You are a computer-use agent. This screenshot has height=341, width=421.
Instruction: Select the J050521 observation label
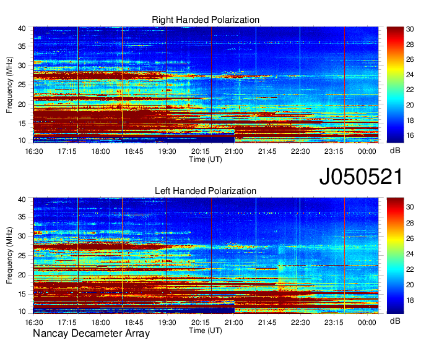click(x=361, y=177)
